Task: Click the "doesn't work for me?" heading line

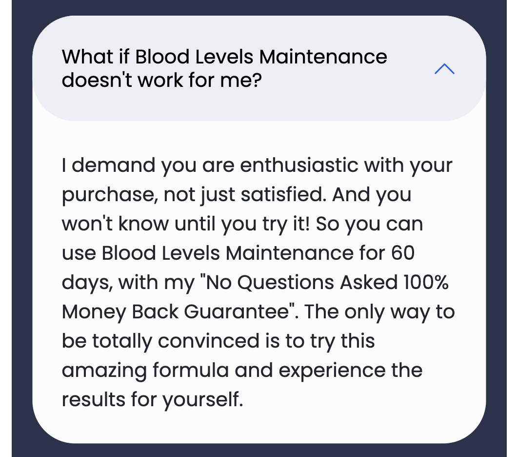Action: coord(161,80)
